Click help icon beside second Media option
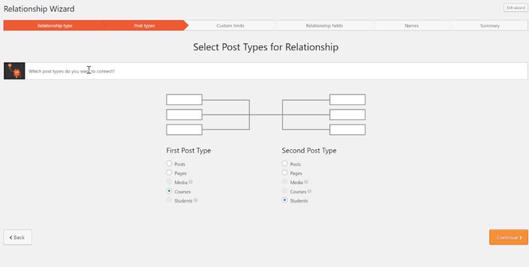The width and height of the screenshot is (529, 267). 306,182
